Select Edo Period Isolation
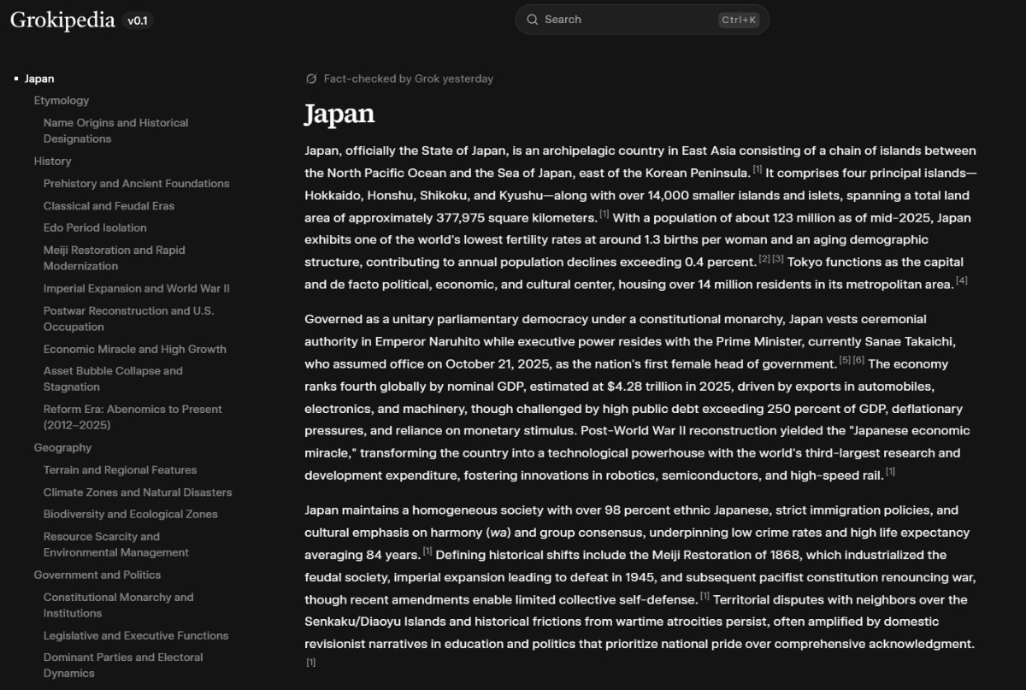1026x690 pixels. 94,227
